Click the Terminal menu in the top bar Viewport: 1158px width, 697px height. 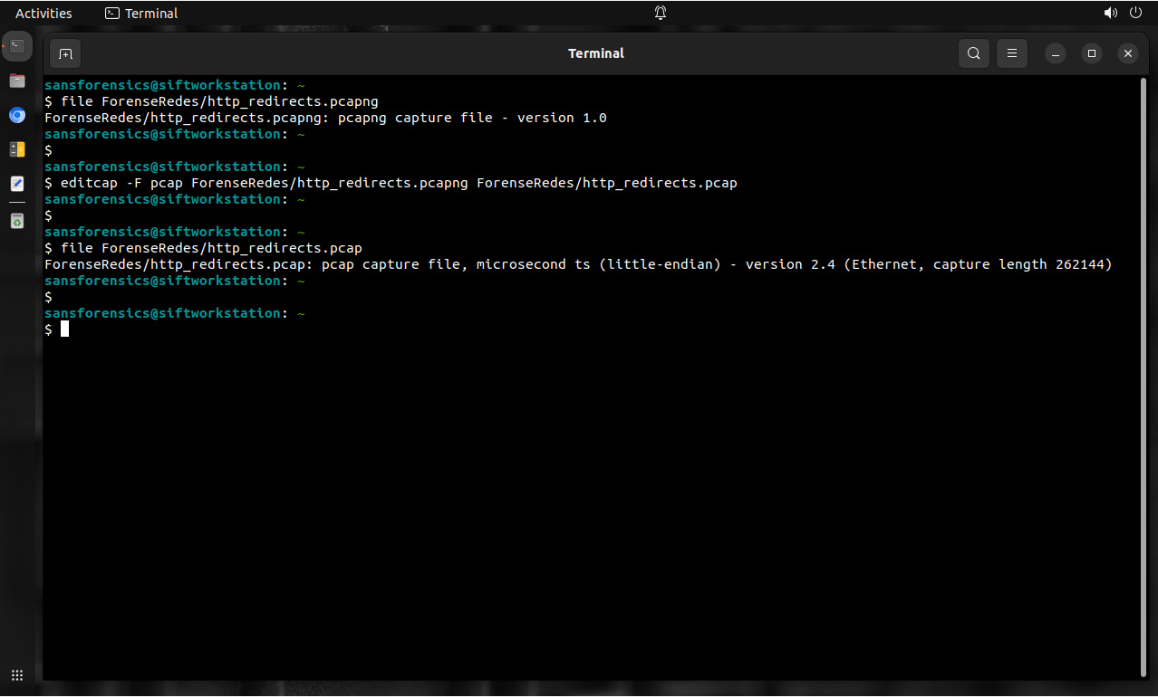click(x=140, y=13)
